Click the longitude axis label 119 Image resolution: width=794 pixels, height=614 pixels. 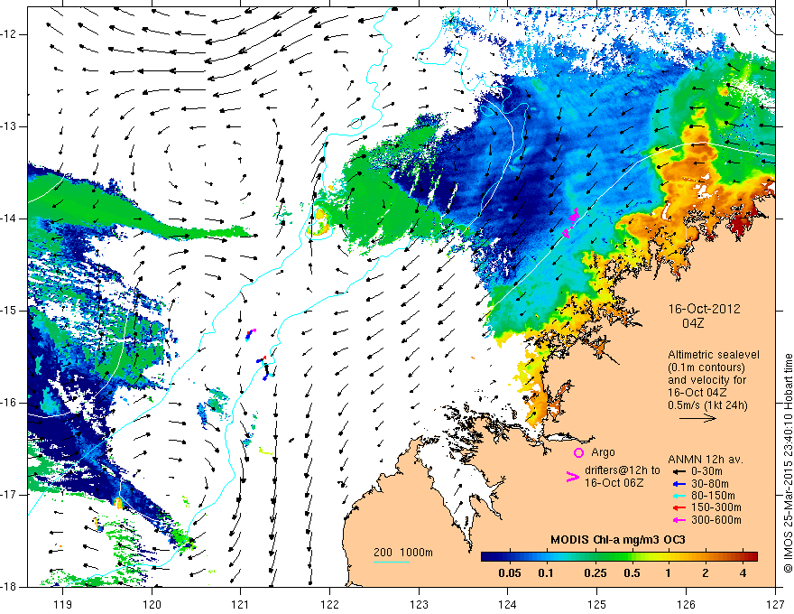point(63,604)
